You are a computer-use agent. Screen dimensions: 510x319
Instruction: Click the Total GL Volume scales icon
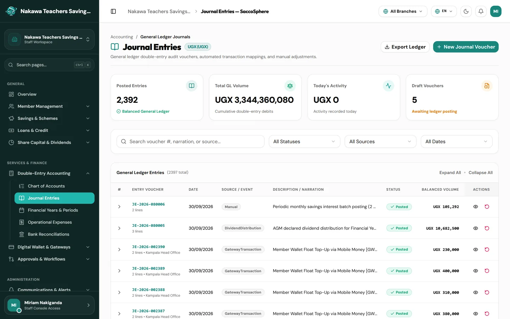(290, 86)
